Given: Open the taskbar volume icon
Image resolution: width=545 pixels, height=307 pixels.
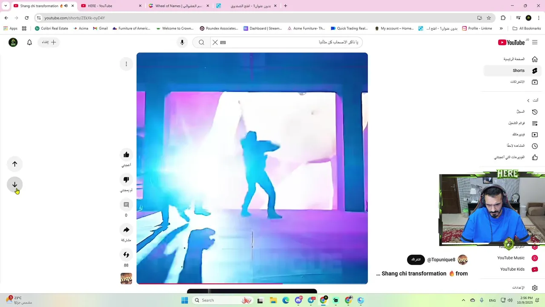Looking at the screenshot, I should [510, 300].
